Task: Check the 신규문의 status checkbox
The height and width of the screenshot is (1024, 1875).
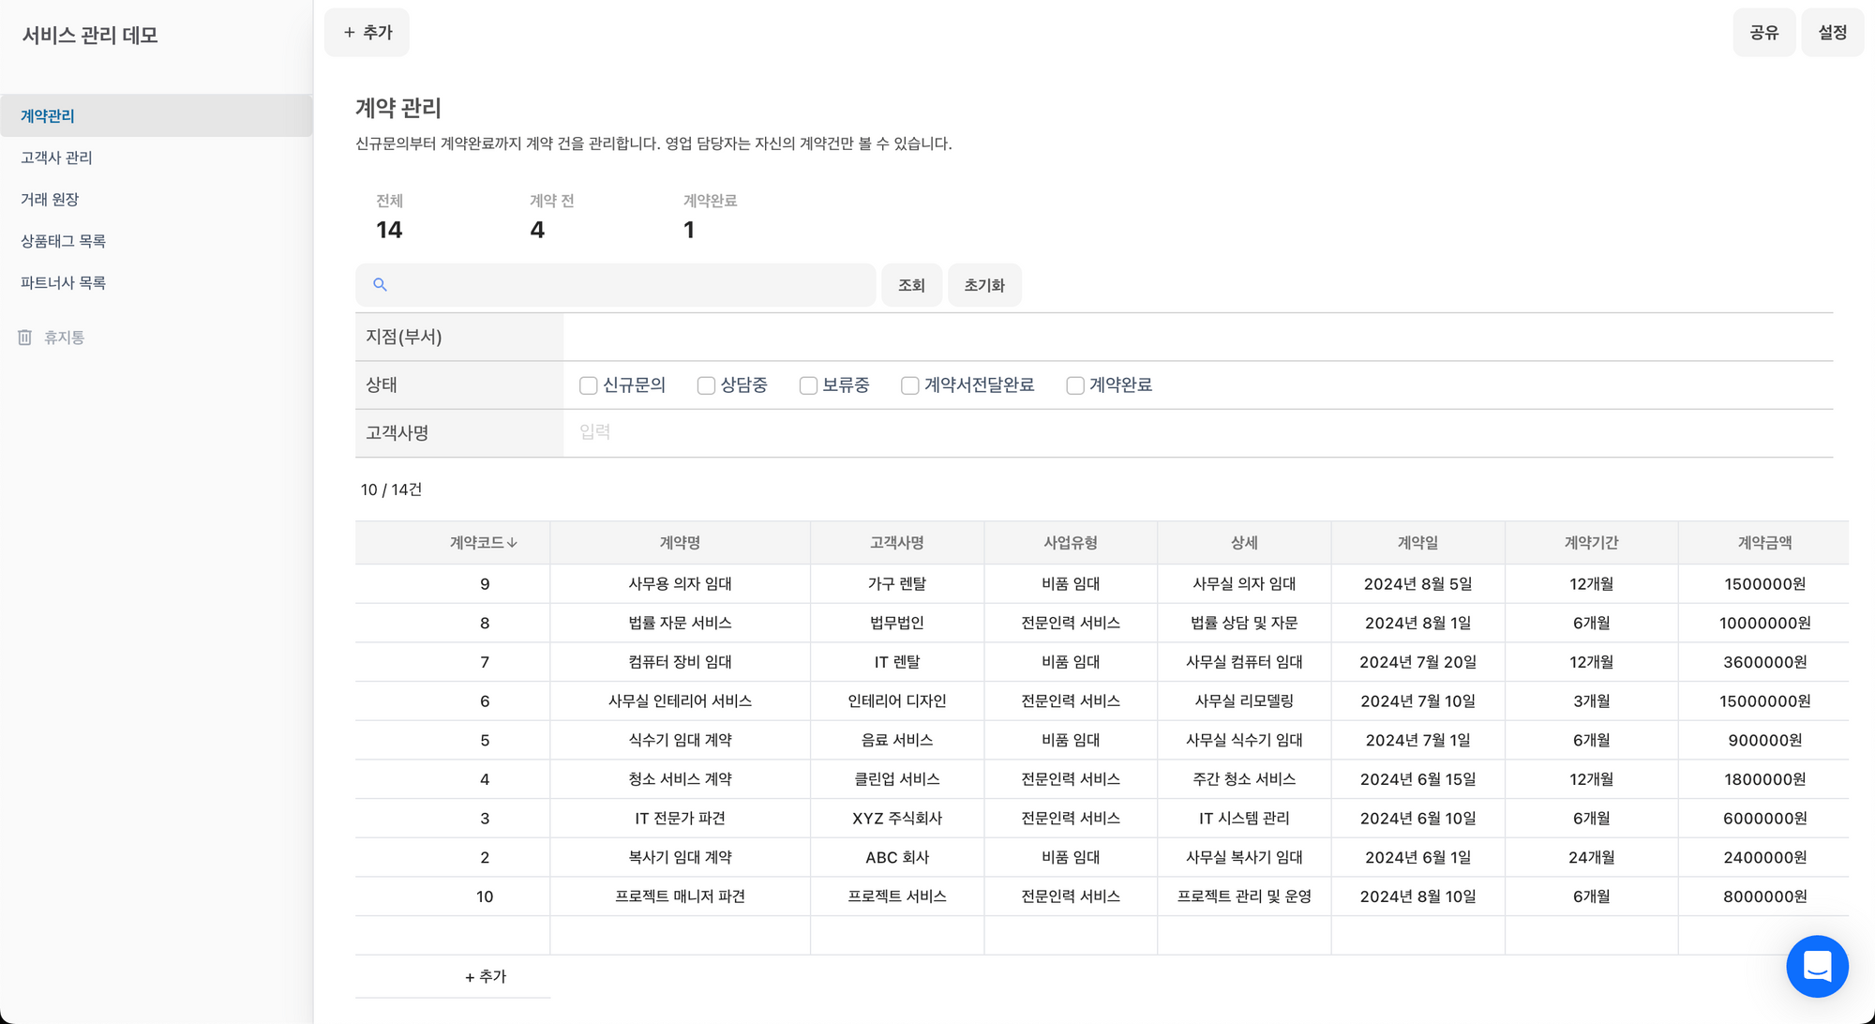Action: 589,385
